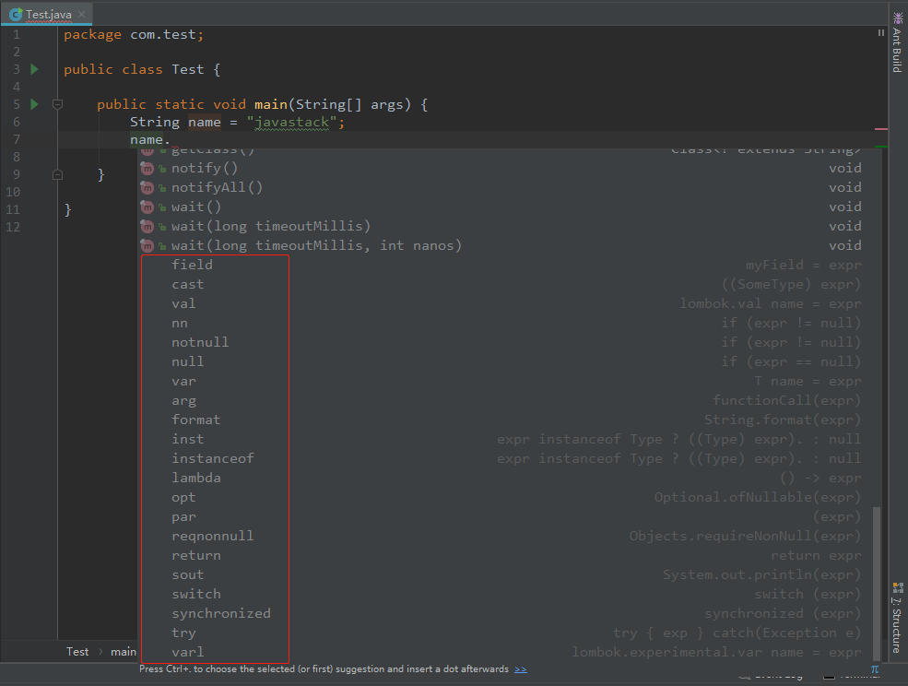Click the method icon next to notify()
Screen dimensions: 908x686
tap(147, 168)
